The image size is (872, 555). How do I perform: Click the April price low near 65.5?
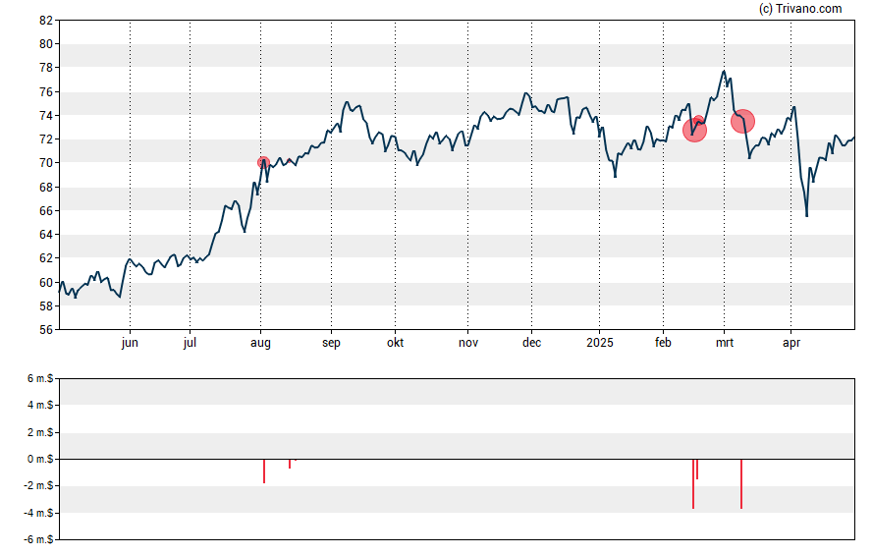[806, 216]
